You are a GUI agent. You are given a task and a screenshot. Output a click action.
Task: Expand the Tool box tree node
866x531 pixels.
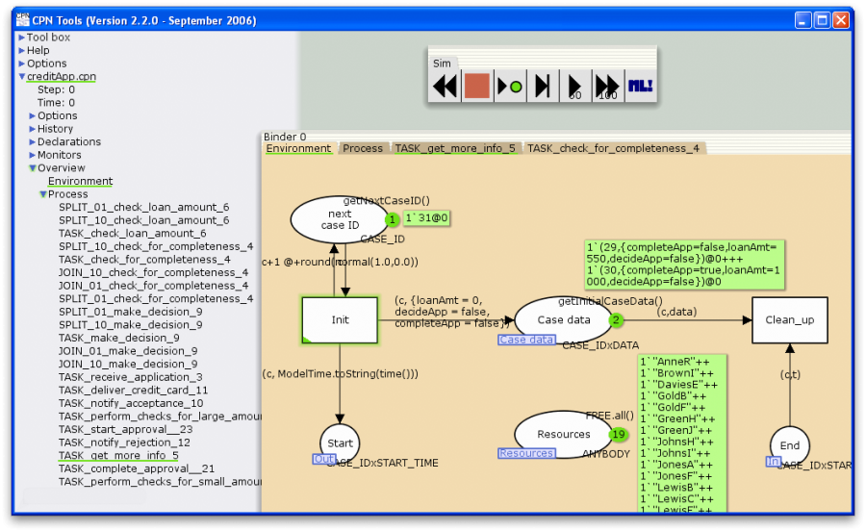click(x=22, y=38)
